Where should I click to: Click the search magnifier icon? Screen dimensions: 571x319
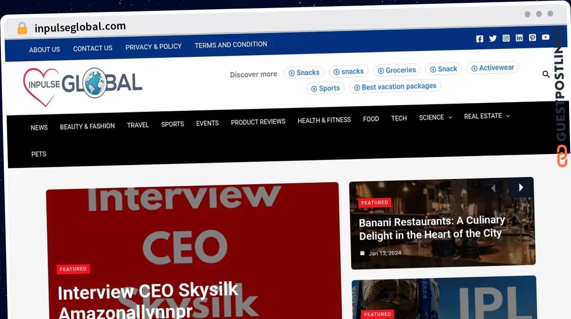pos(546,74)
